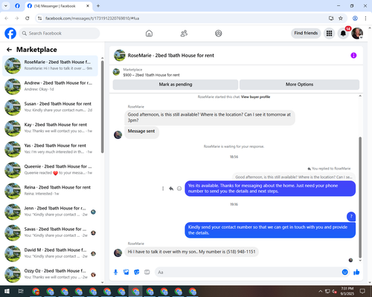Image resolution: width=372 pixels, height=297 pixels.
Task: Open conversation information purple icon
Action: pos(353,56)
